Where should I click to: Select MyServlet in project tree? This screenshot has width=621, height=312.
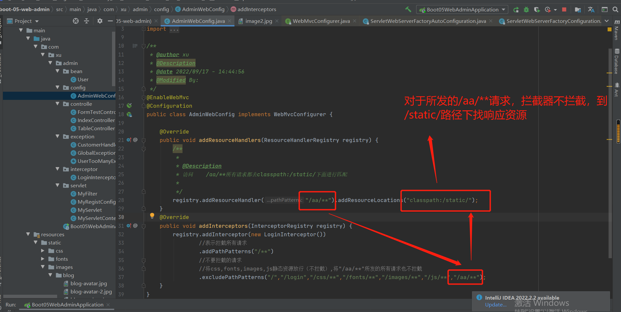(89, 210)
